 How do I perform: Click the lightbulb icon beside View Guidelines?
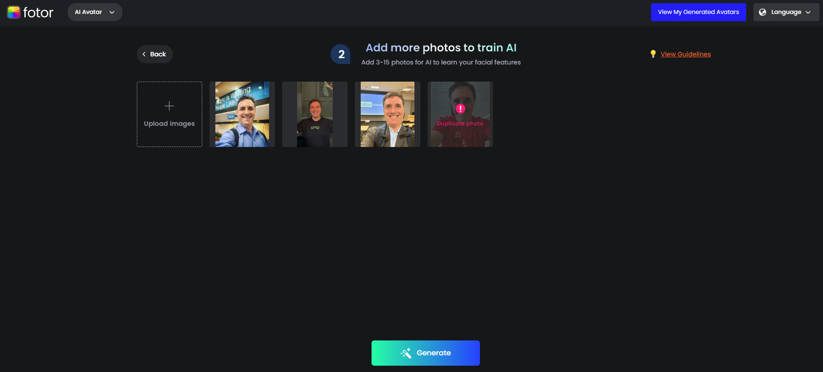coord(653,54)
